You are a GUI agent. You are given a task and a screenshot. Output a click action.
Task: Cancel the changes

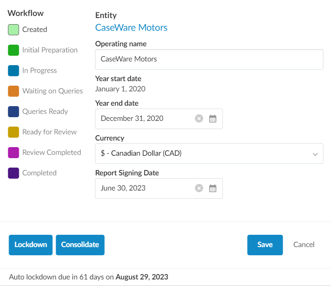[304, 245]
